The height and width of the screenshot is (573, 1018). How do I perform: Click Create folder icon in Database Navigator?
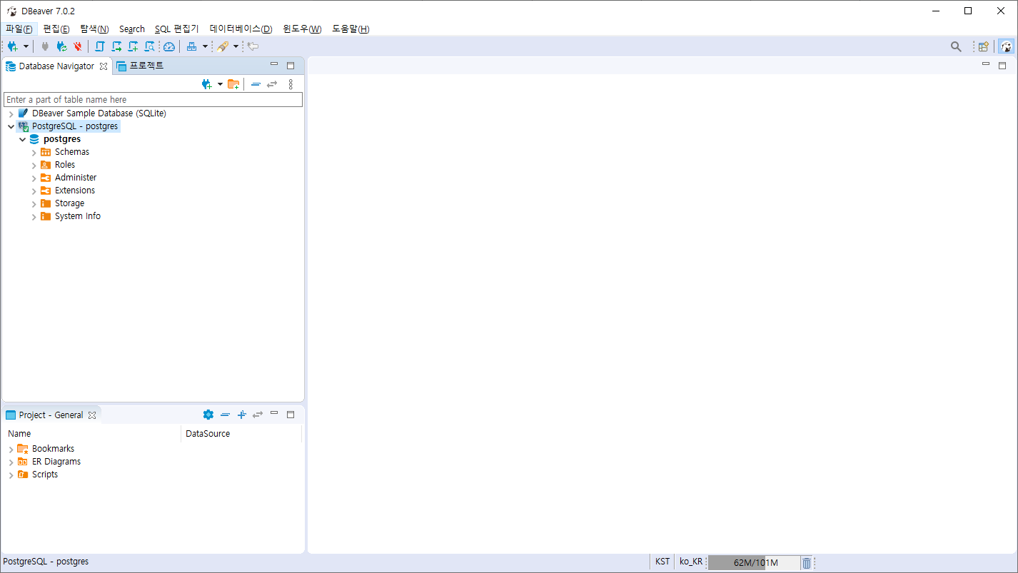[x=233, y=84]
